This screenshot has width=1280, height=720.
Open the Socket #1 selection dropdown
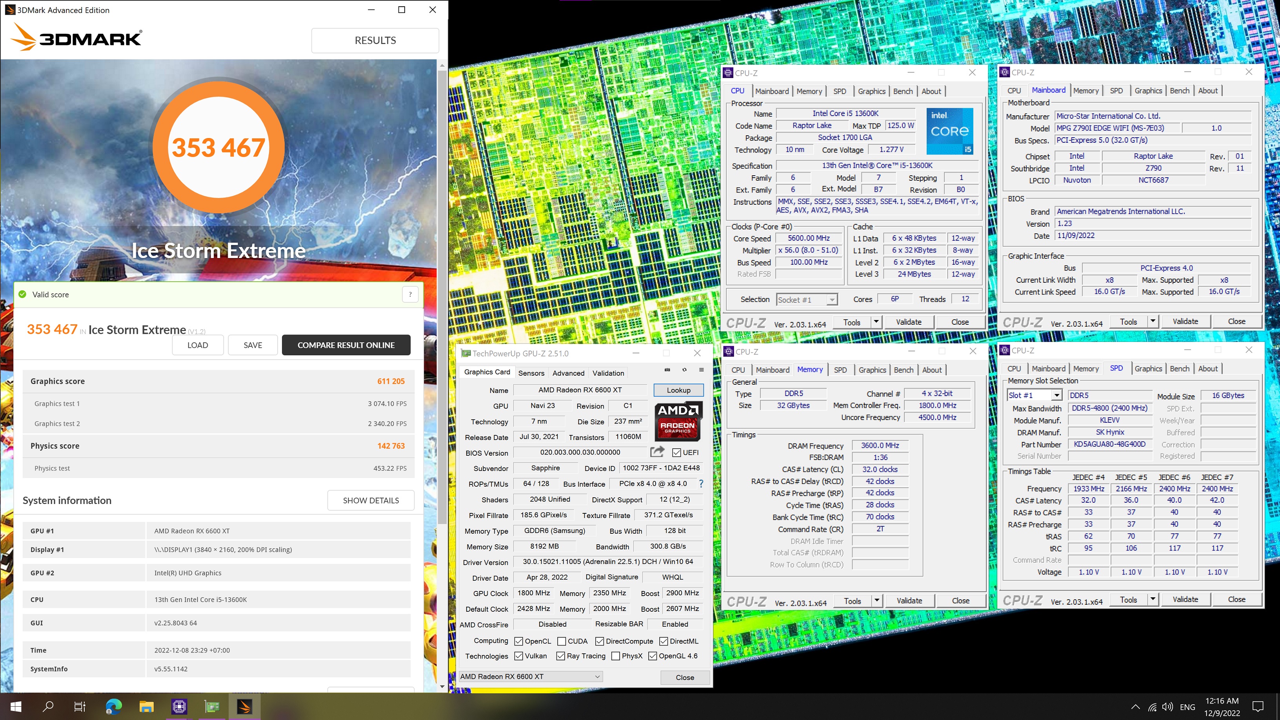coord(806,300)
